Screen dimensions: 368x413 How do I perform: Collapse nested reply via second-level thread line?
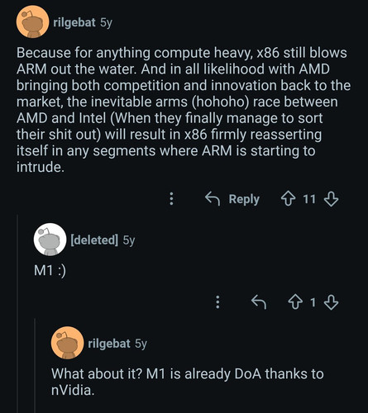(x=35, y=366)
